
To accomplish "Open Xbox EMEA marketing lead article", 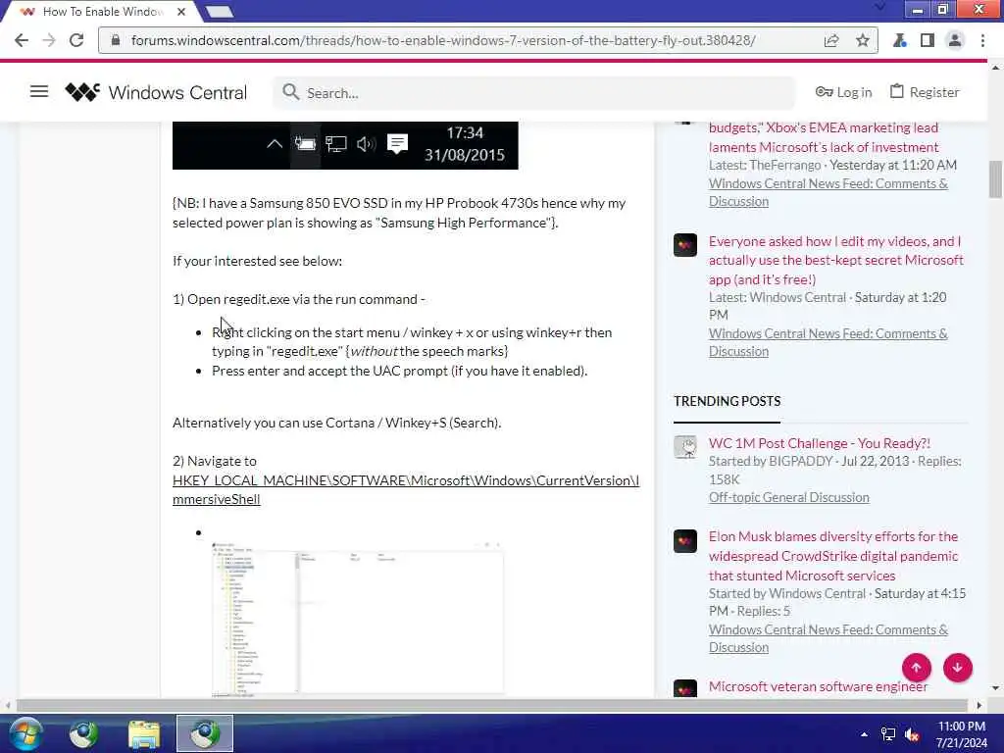I will (x=824, y=137).
